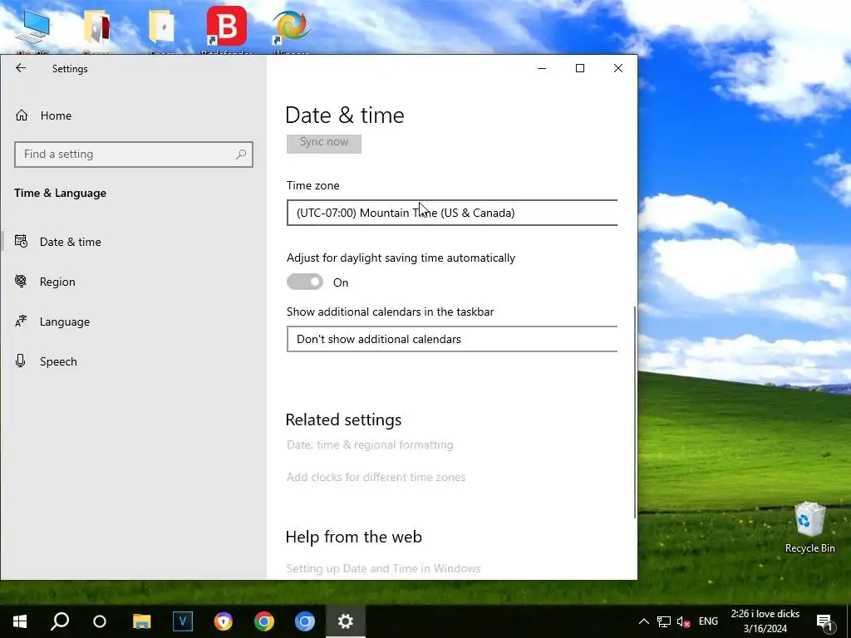Open Date, time & regional formatting link
Viewport: 851px width, 638px height.
(370, 445)
